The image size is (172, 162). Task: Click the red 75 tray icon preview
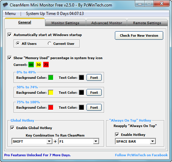coord(46,65)
